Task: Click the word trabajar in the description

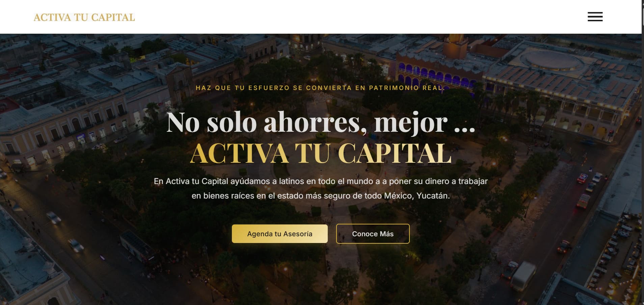Action: [x=473, y=181]
